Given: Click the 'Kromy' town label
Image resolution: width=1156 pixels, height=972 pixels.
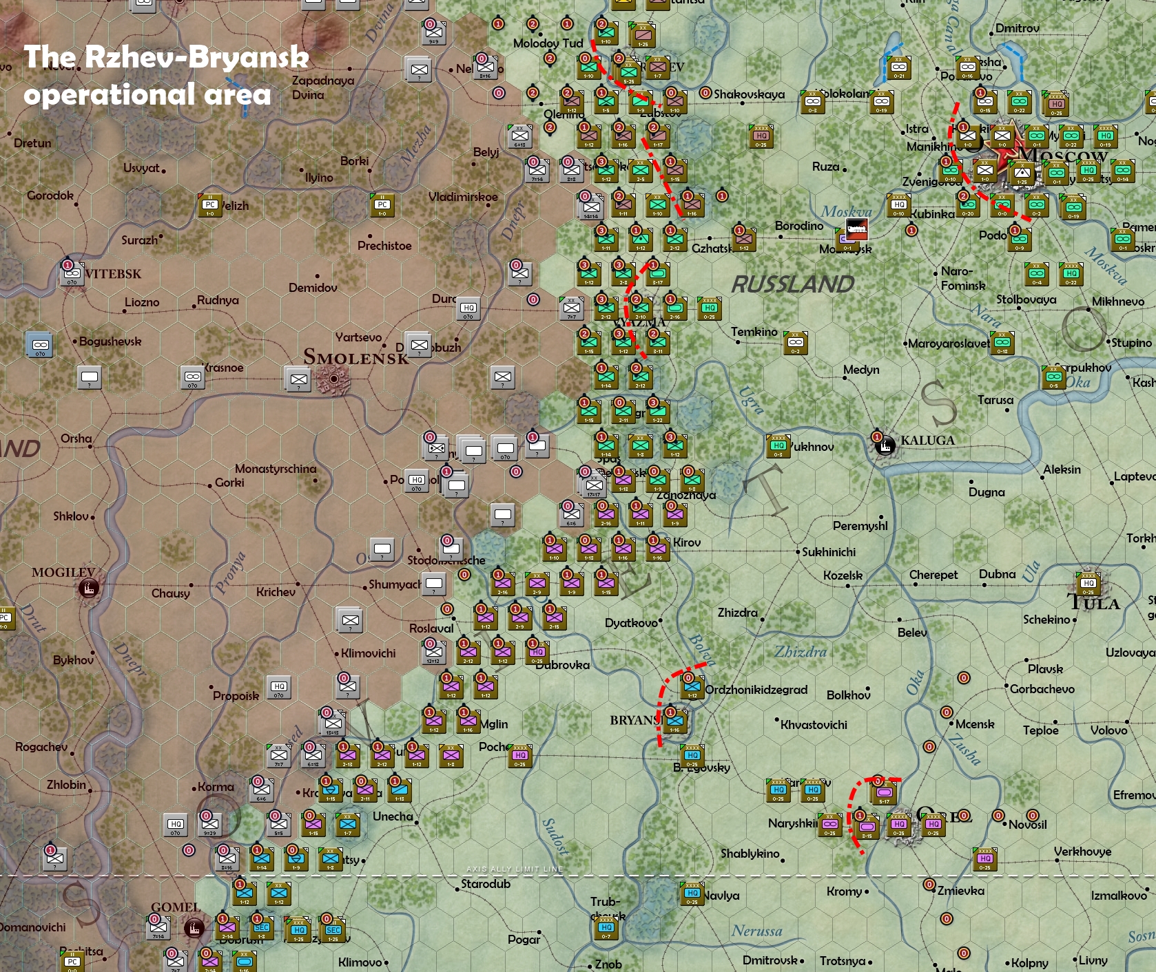Looking at the screenshot, I should click(845, 891).
